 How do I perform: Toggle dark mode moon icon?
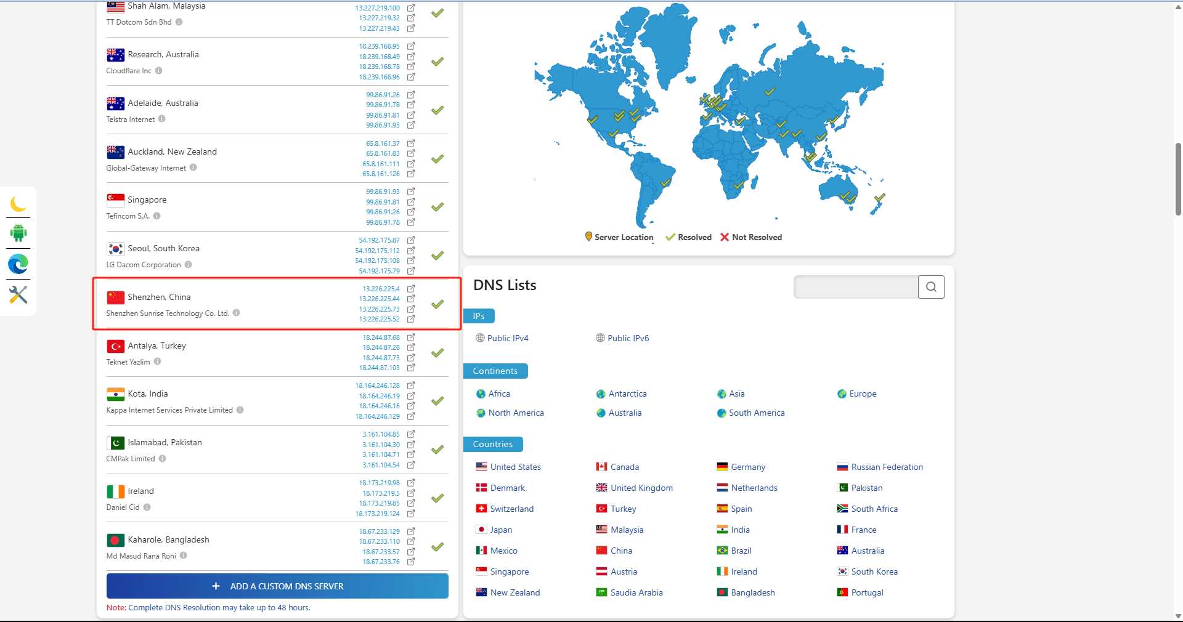(x=18, y=204)
